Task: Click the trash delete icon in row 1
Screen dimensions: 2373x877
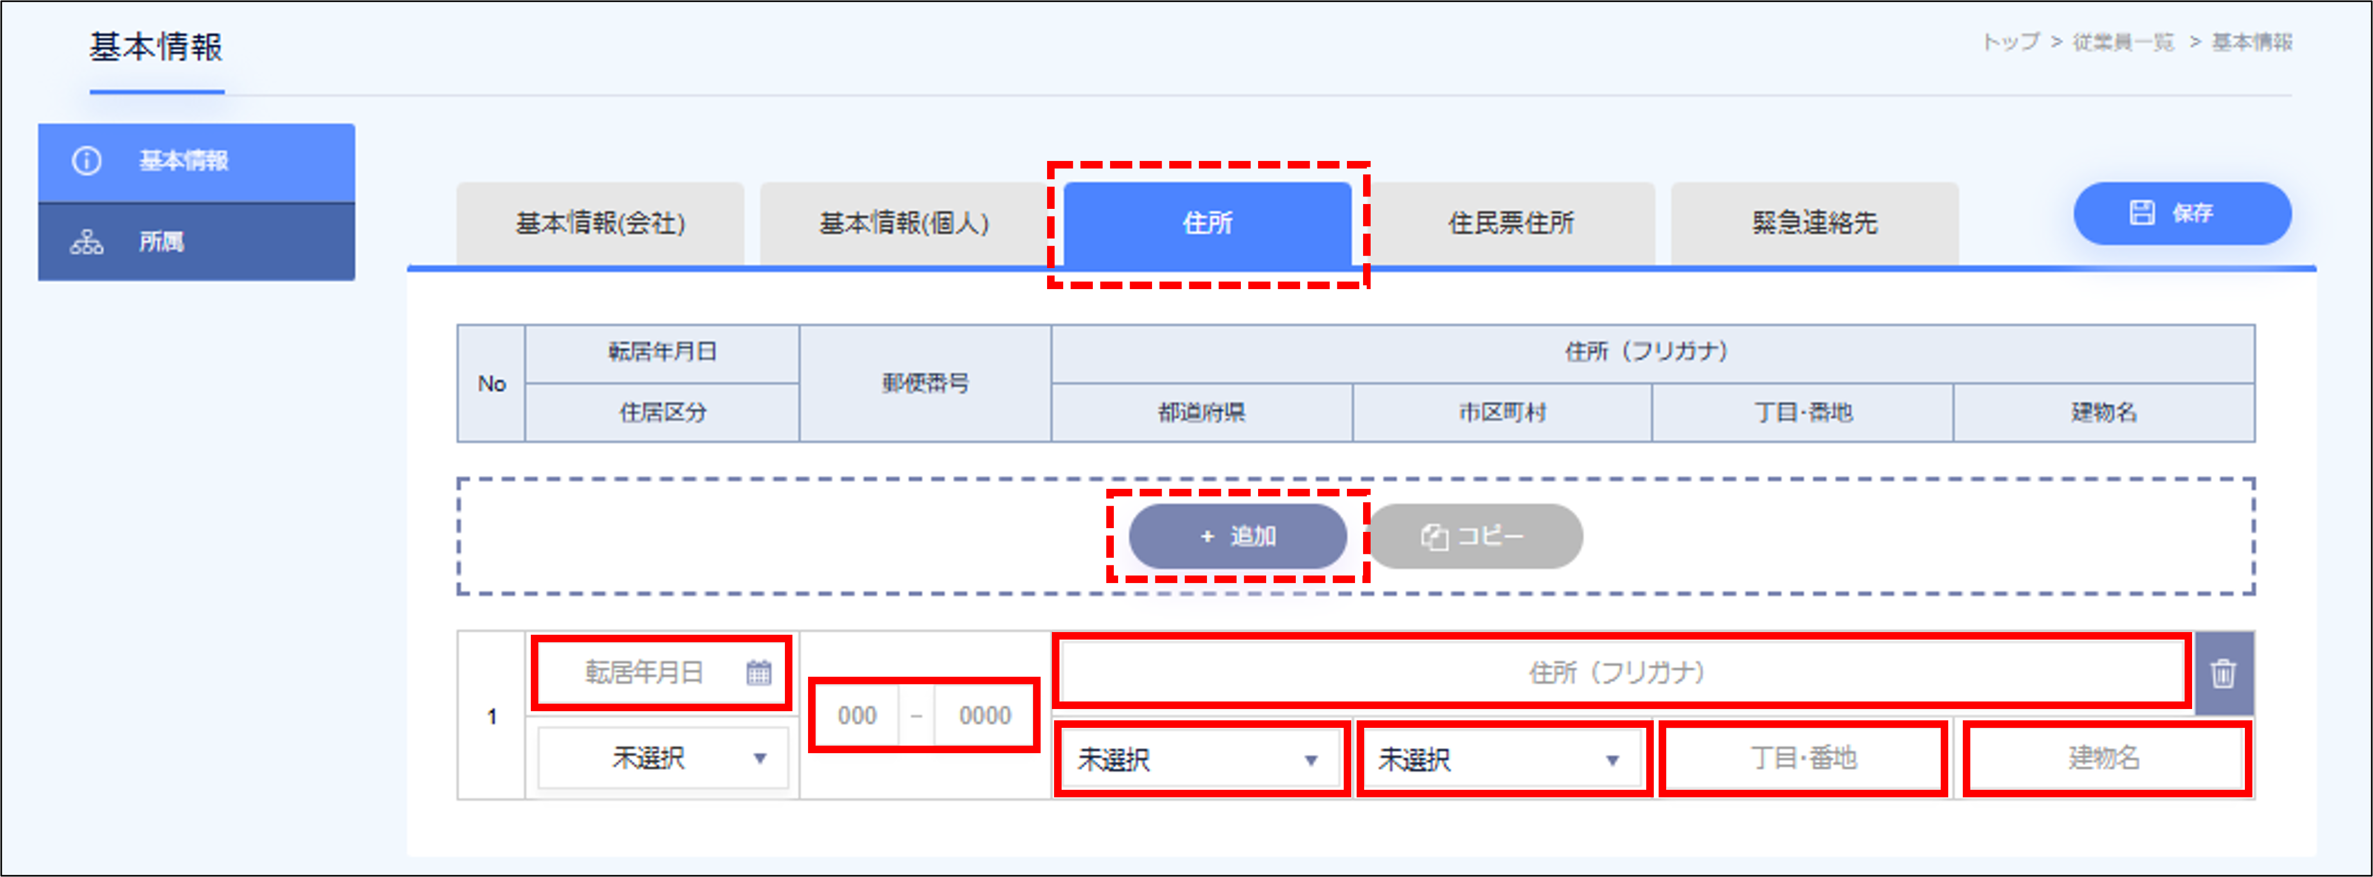Action: pyautogui.click(x=2223, y=673)
